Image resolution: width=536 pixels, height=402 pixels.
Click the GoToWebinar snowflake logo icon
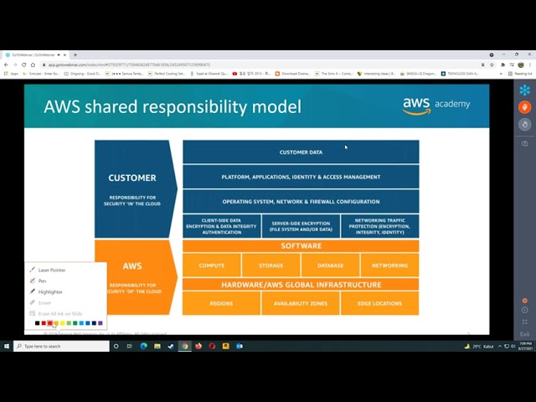coord(524,90)
